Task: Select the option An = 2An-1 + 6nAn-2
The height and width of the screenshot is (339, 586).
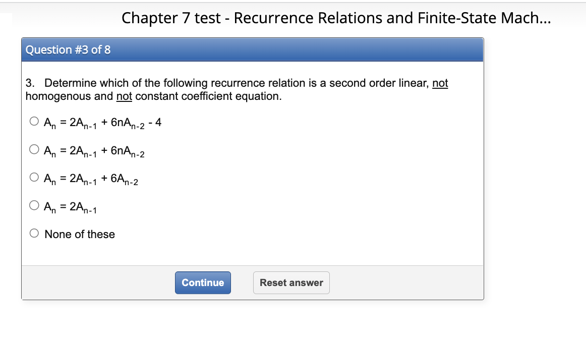Action: click(33, 149)
